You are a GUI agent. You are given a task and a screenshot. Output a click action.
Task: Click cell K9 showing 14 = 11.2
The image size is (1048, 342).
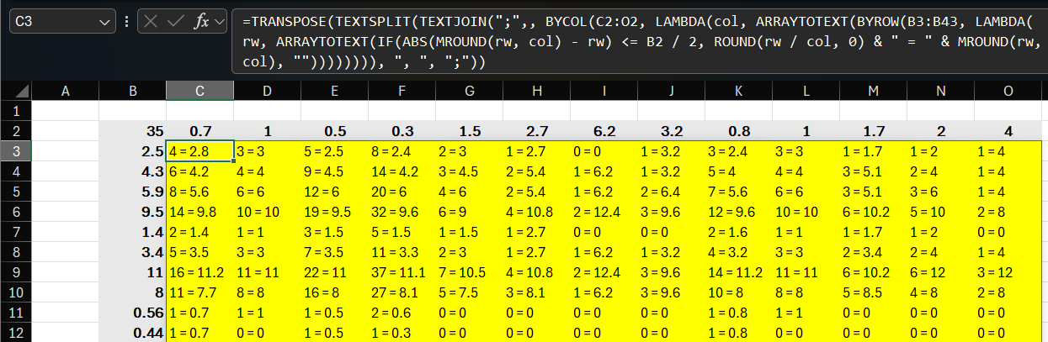tap(738, 272)
